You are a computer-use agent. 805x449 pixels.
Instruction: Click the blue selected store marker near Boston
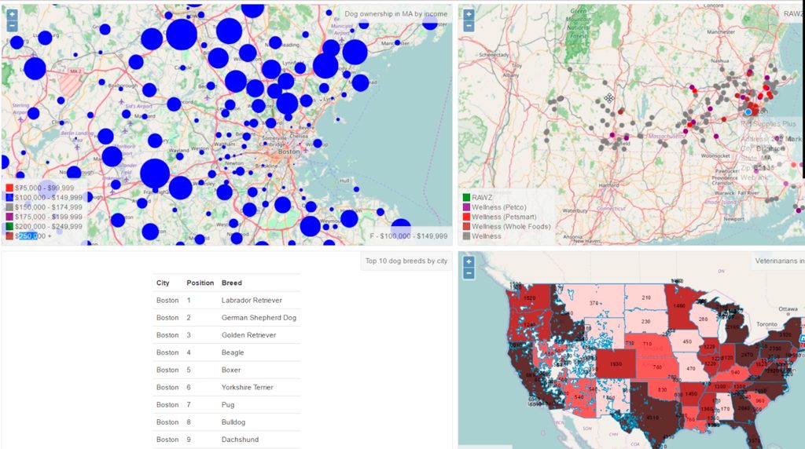click(748, 112)
